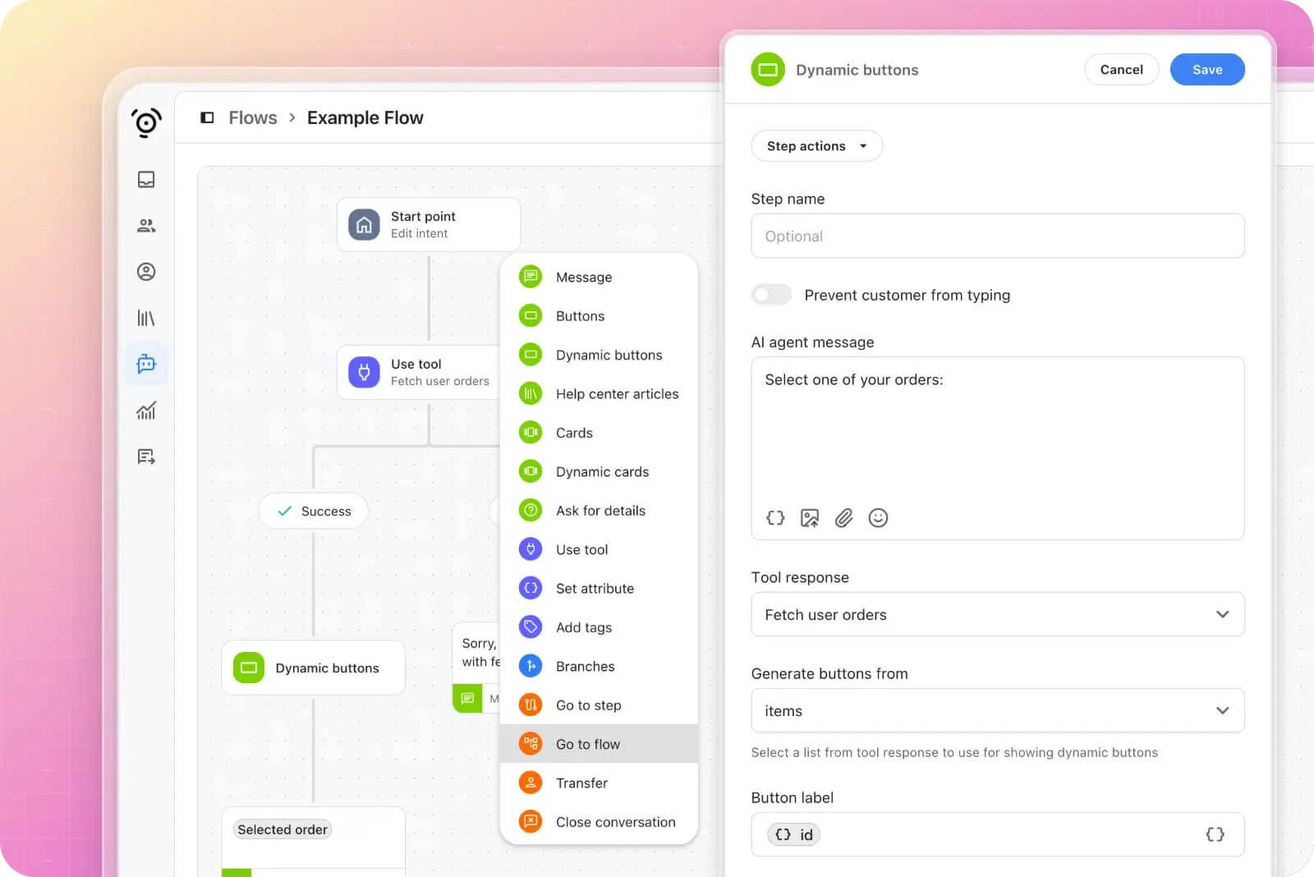Viewport: 1314px width, 877px height.
Task: Open the Tool response dropdown showing Fetch user orders
Action: click(997, 614)
